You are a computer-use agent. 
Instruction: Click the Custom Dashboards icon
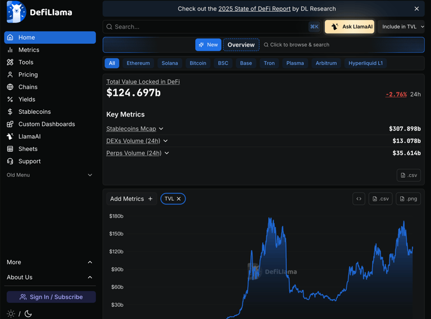[10, 124]
